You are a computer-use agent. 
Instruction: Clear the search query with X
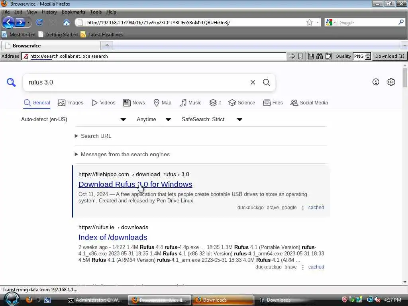point(253,82)
